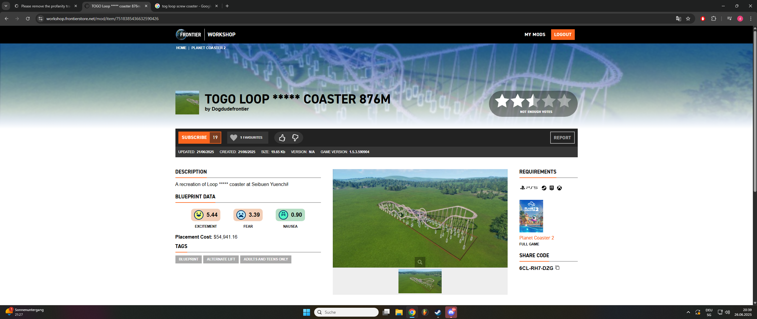This screenshot has width=757, height=319.
Task: Click the red adblocker extension icon
Action: pos(703,19)
